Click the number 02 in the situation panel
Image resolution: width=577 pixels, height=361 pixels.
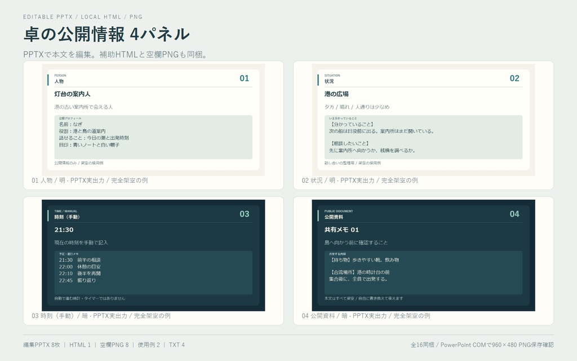pyautogui.click(x=514, y=78)
